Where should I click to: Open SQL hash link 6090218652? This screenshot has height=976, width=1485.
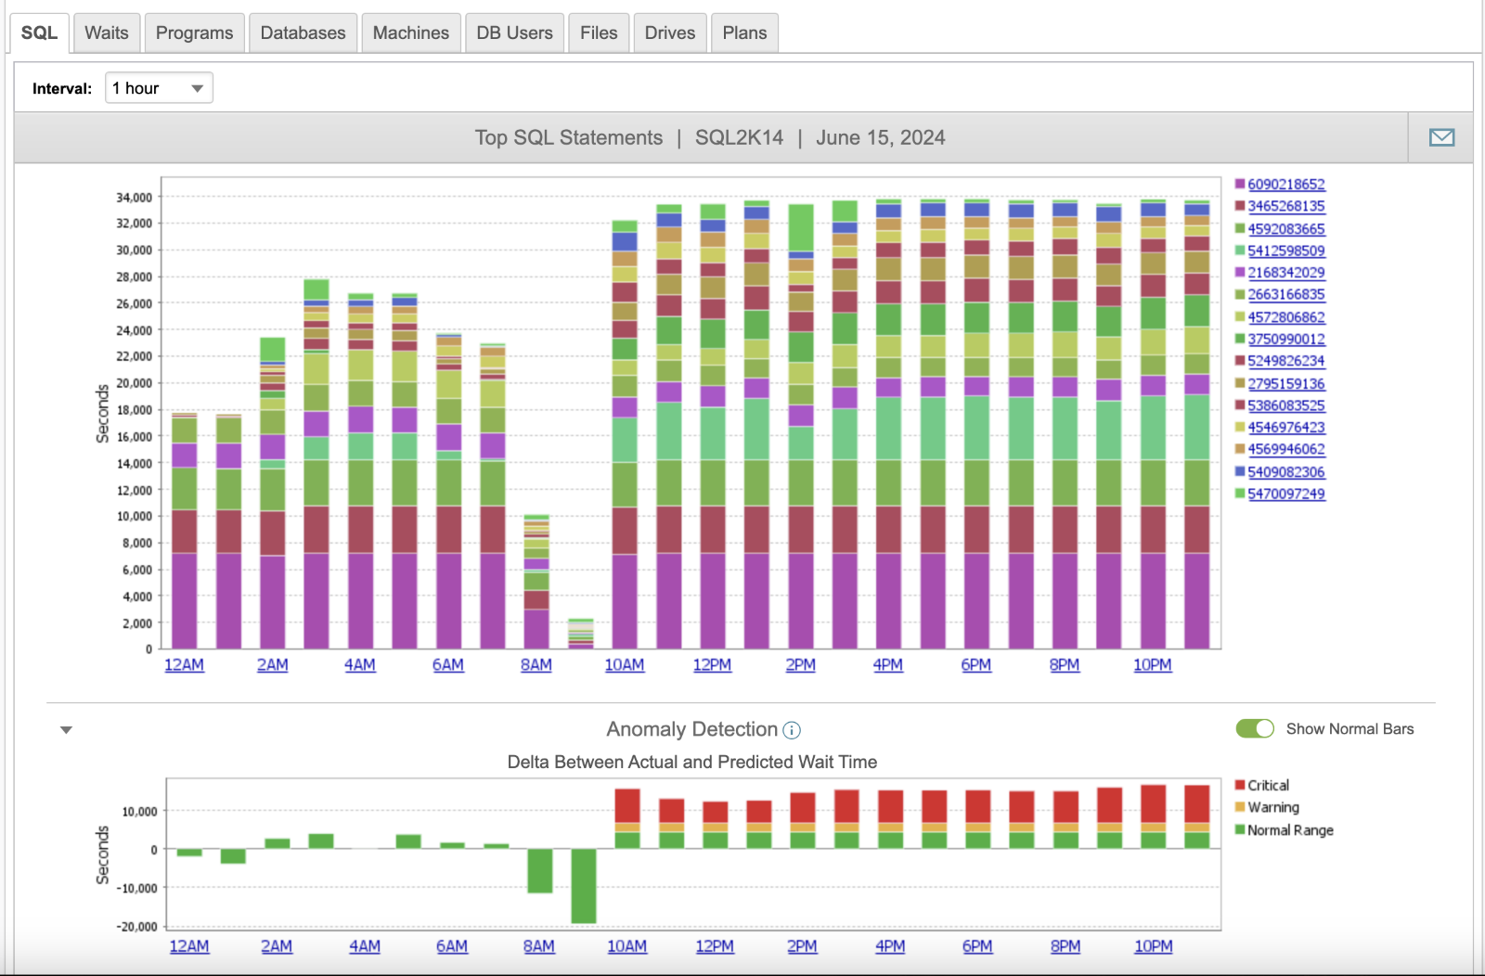coord(1286,185)
